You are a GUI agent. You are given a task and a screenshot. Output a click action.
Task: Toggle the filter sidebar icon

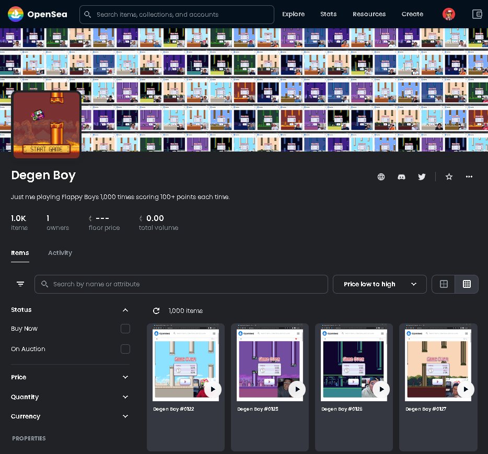pos(20,284)
